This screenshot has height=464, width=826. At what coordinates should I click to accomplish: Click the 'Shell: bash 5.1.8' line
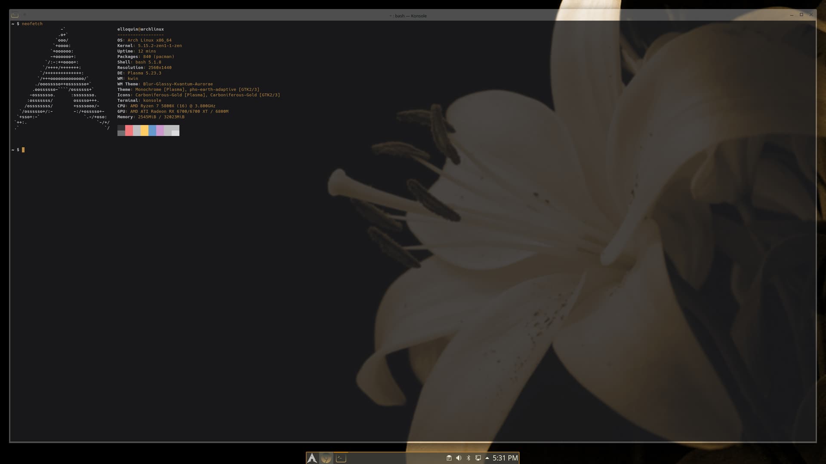(x=139, y=62)
